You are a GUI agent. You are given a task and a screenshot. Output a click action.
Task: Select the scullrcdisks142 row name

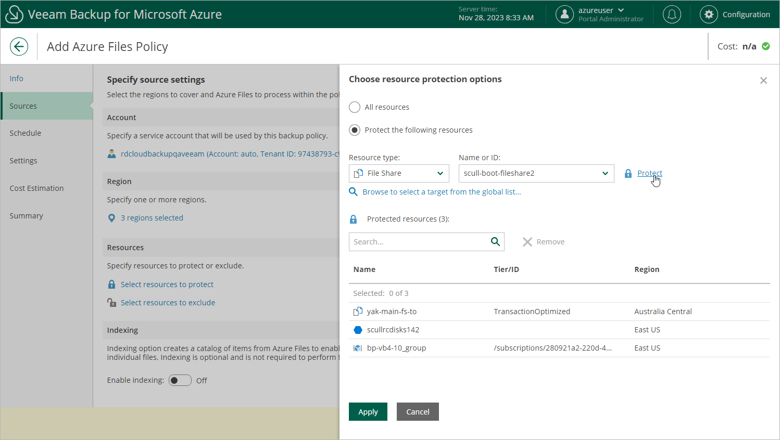(393, 330)
